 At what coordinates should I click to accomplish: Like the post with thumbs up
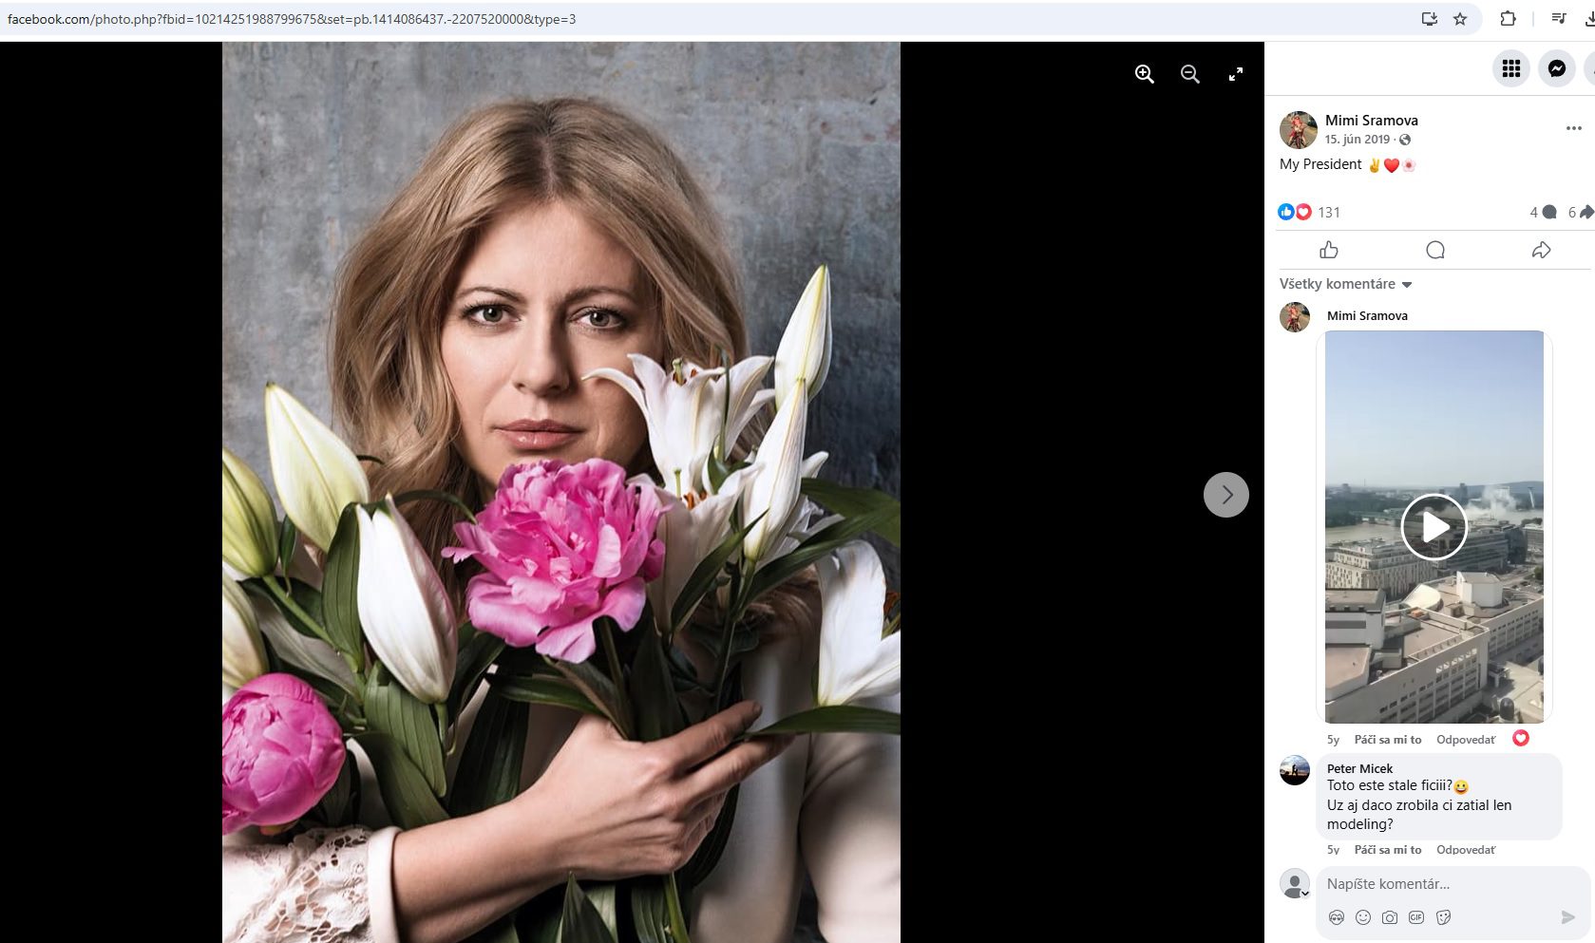pyautogui.click(x=1328, y=250)
